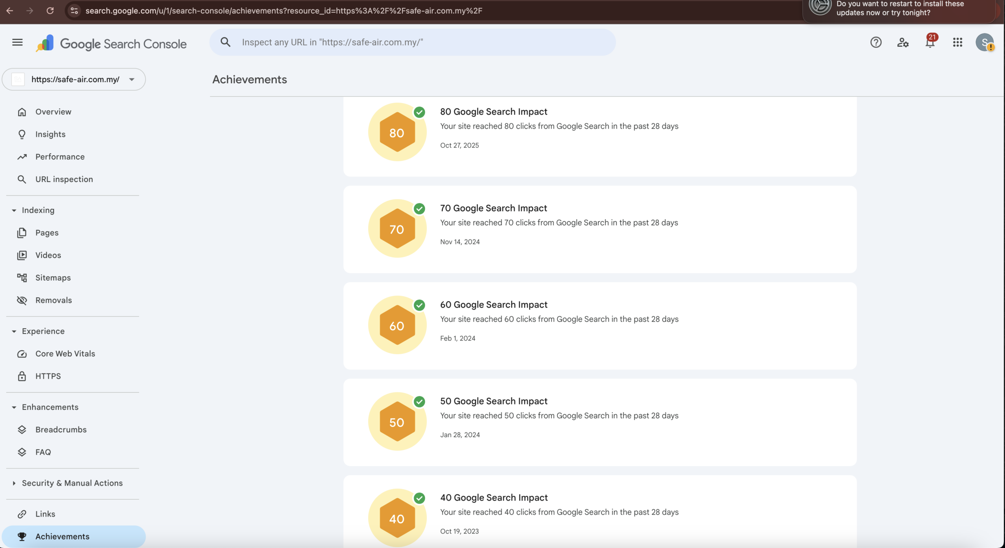
Task: Click the 60 hexagon badge
Action: (x=397, y=325)
